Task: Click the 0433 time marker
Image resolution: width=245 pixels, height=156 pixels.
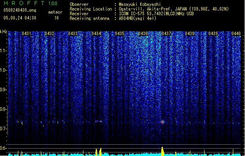Action: tap(73, 34)
